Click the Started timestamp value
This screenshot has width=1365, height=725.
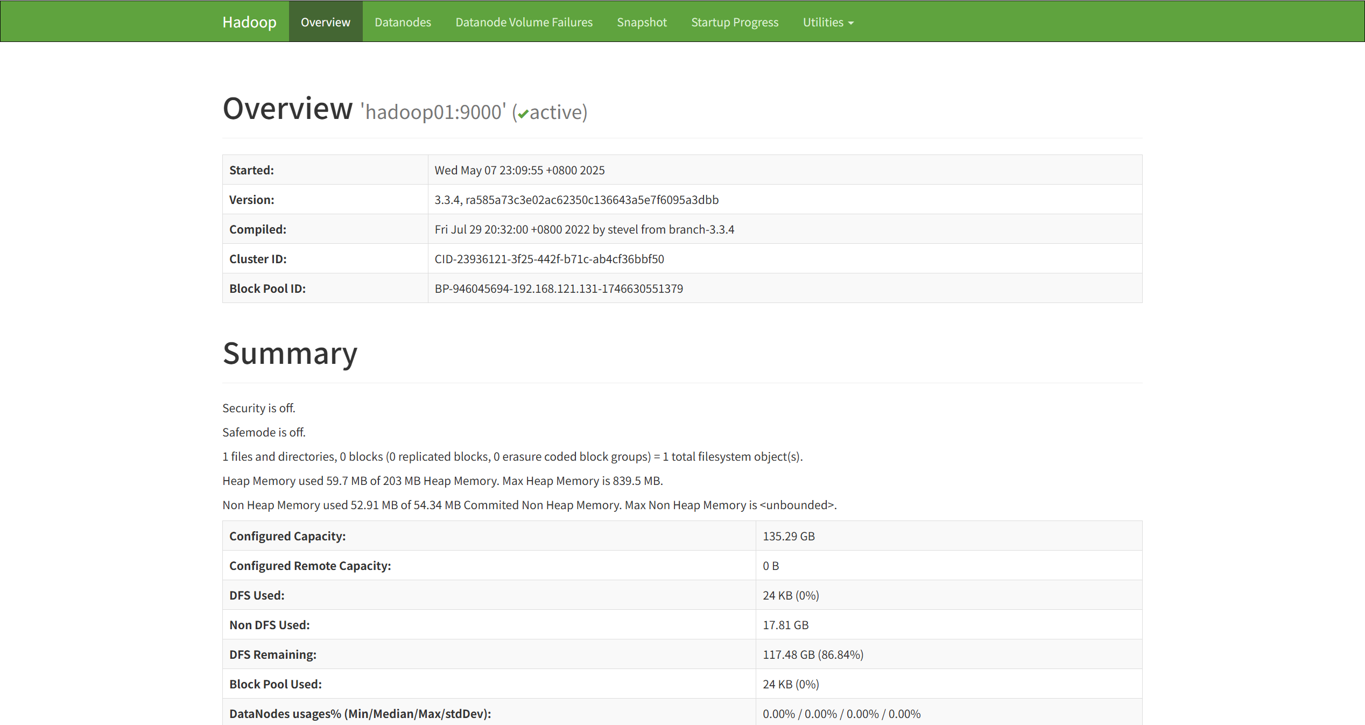(x=519, y=170)
